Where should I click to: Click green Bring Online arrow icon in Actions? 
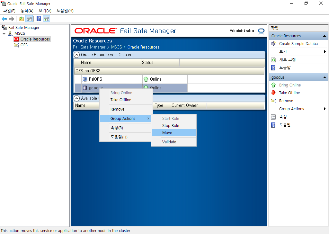tap(273, 85)
